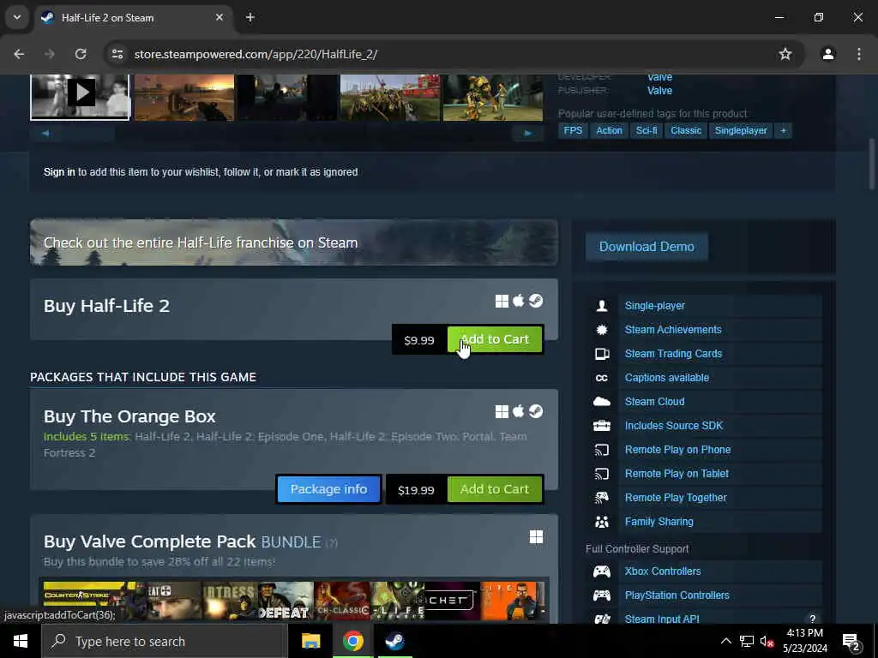Bookmark this page with the star icon

(x=785, y=54)
